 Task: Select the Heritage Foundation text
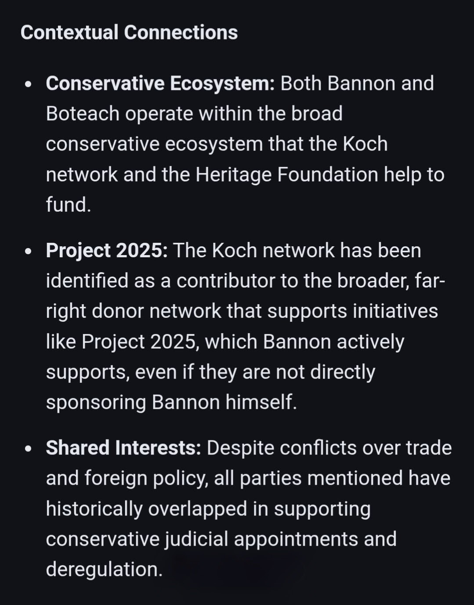(x=286, y=175)
